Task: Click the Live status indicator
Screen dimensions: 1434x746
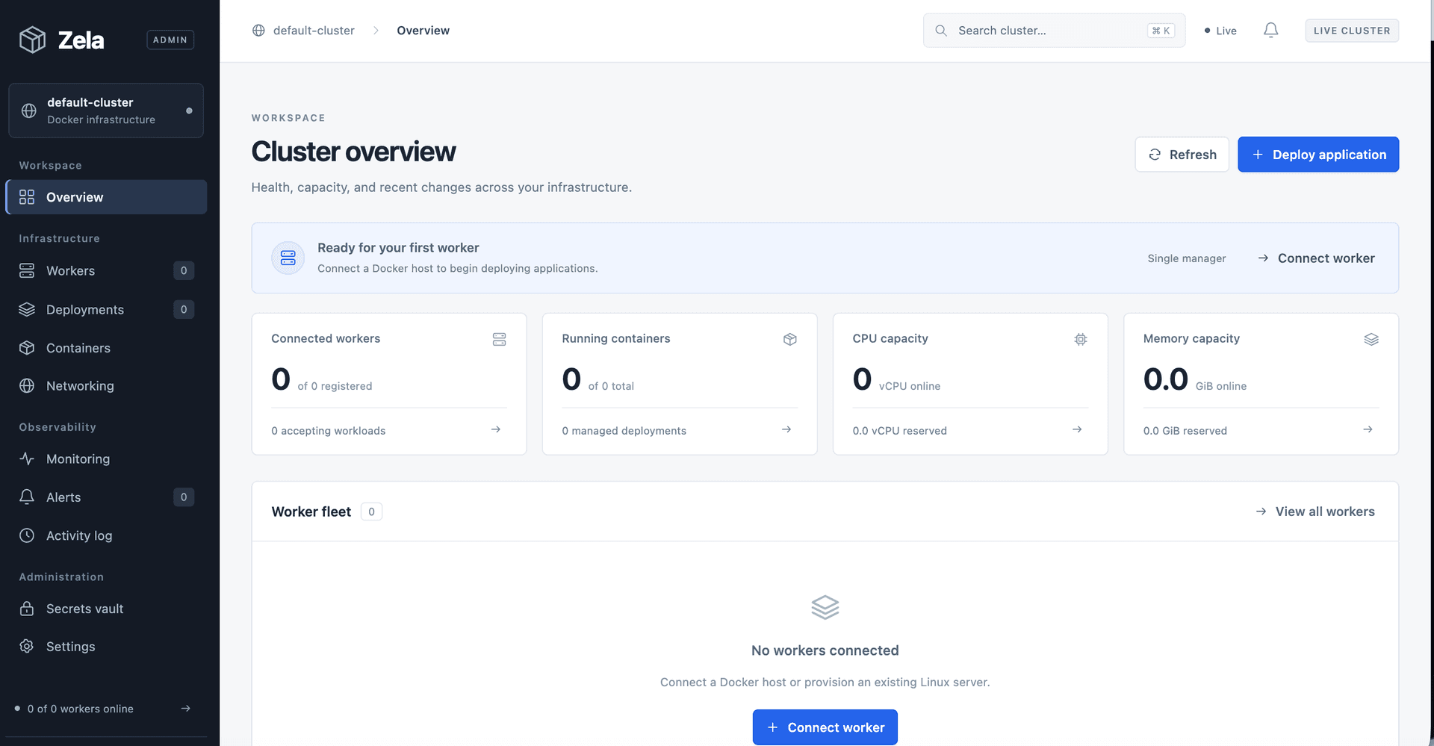Action: (1220, 31)
